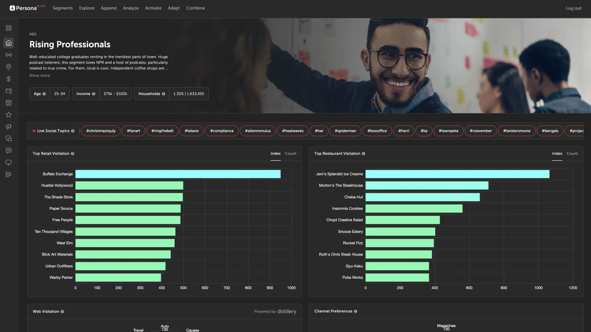591x332 pixels.
Task: Click the home icon in sidebar
Action: 9,43
